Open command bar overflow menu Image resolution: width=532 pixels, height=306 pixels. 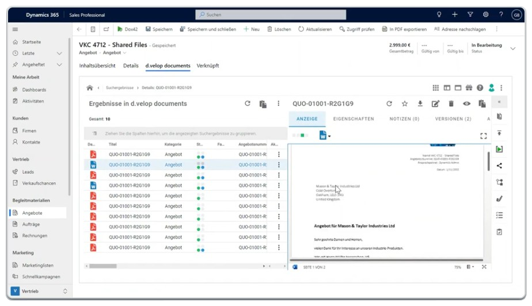497,29
